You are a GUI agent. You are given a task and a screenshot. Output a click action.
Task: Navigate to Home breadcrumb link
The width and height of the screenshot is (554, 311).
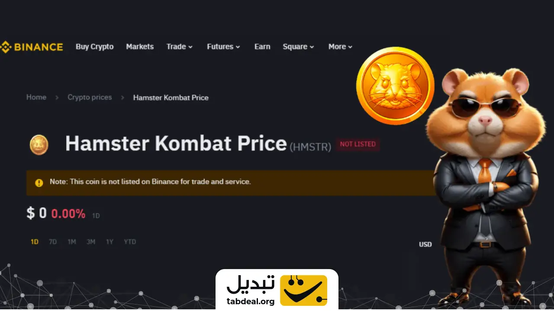pos(36,97)
